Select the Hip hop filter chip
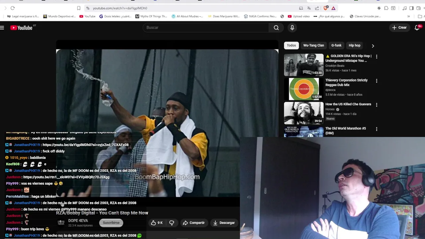The width and height of the screenshot is (425, 239). click(x=354, y=45)
